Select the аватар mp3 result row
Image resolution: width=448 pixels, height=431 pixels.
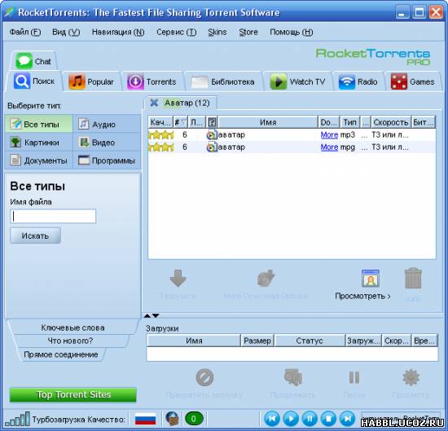tap(292, 134)
